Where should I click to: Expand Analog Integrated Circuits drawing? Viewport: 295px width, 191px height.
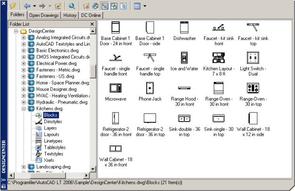[x=24, y=38]
